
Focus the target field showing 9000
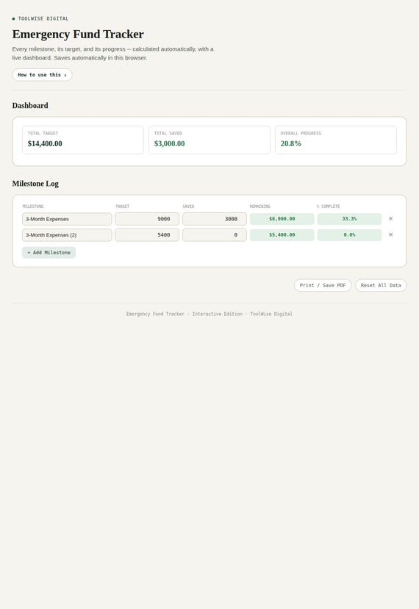(x=147, y=219)
